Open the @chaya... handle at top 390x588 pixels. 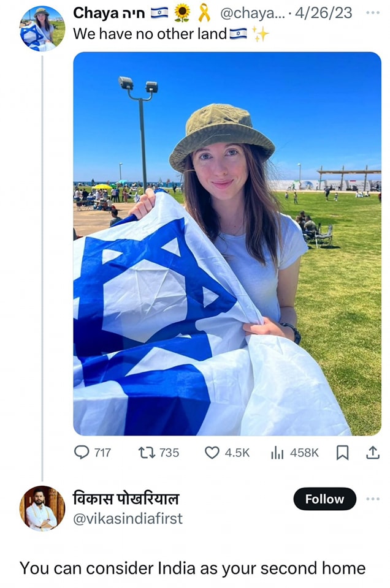[253, 13]
